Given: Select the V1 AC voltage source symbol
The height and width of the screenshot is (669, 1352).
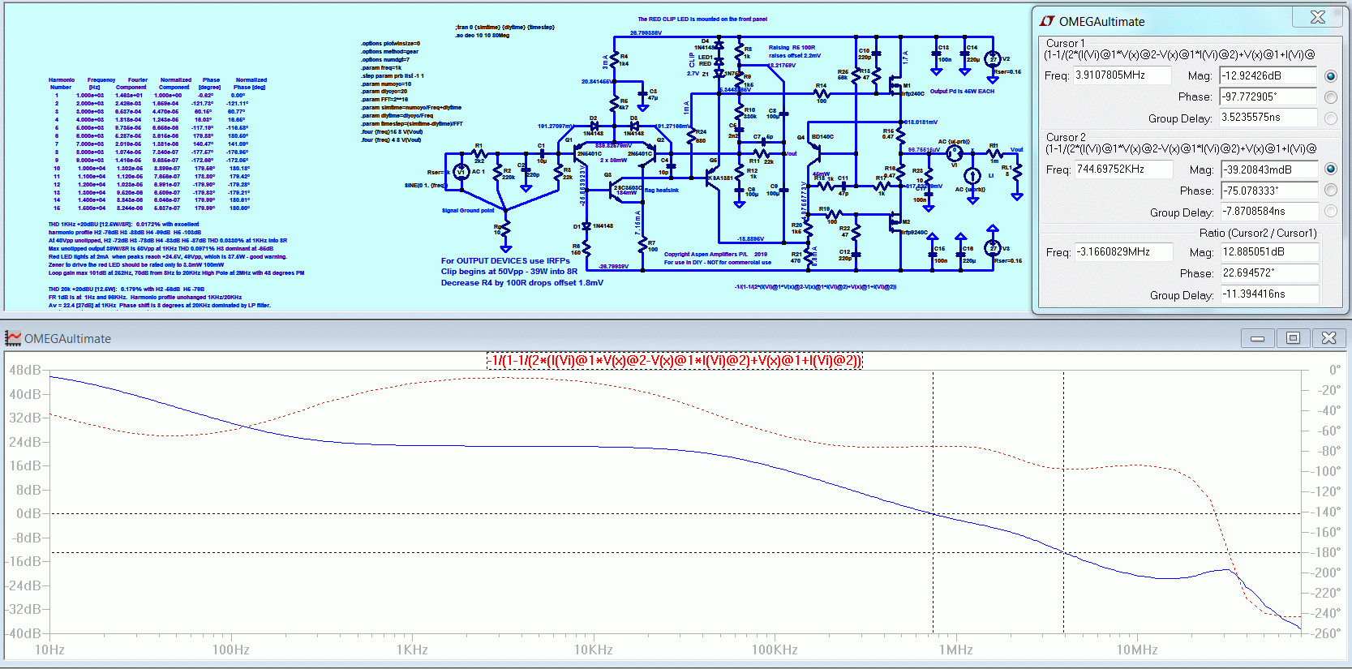Looking at the screenshot, I should click(461, 172).
